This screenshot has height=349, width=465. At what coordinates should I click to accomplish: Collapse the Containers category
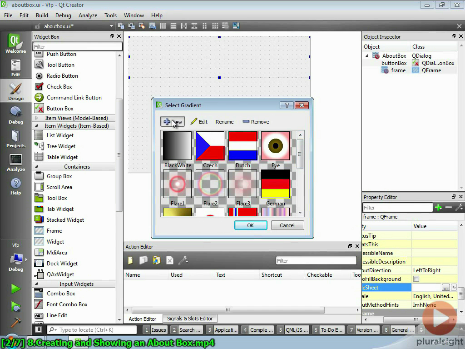coord(36,166)
